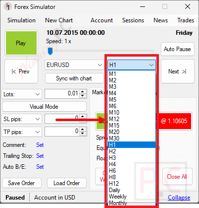This screenshot has height=208, width=199.
Task: Close the Forex Simulator window
Action: (x=188, y=7)
